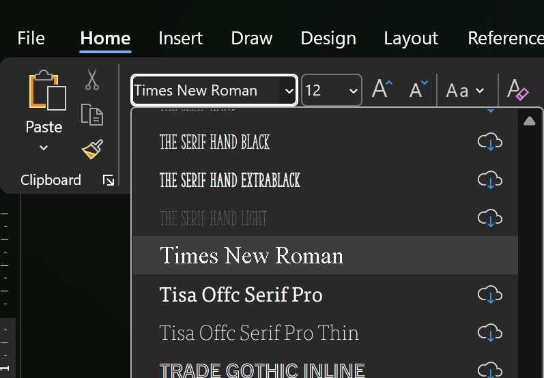544x378 pixels.
Task: Select Times New Roman in list
Action: pyautogui.click(x=326, y=256)
